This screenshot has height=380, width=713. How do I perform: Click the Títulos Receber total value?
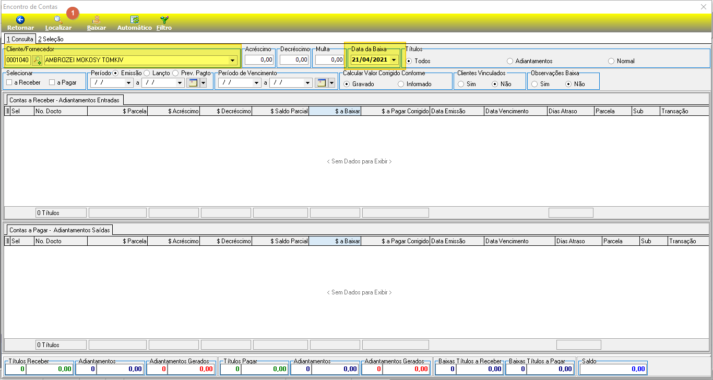pos(50,369)
